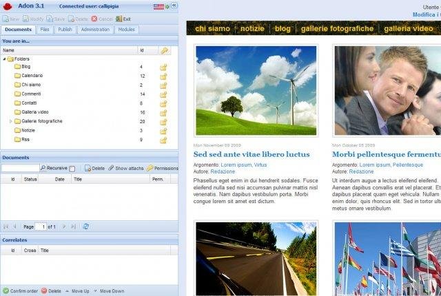The image size is (441, 296).
Task: Open the chi siamo site menu
Action: pos(212,28)
